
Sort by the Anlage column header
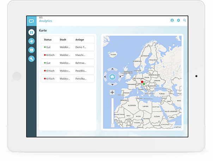tap(80, 40)
